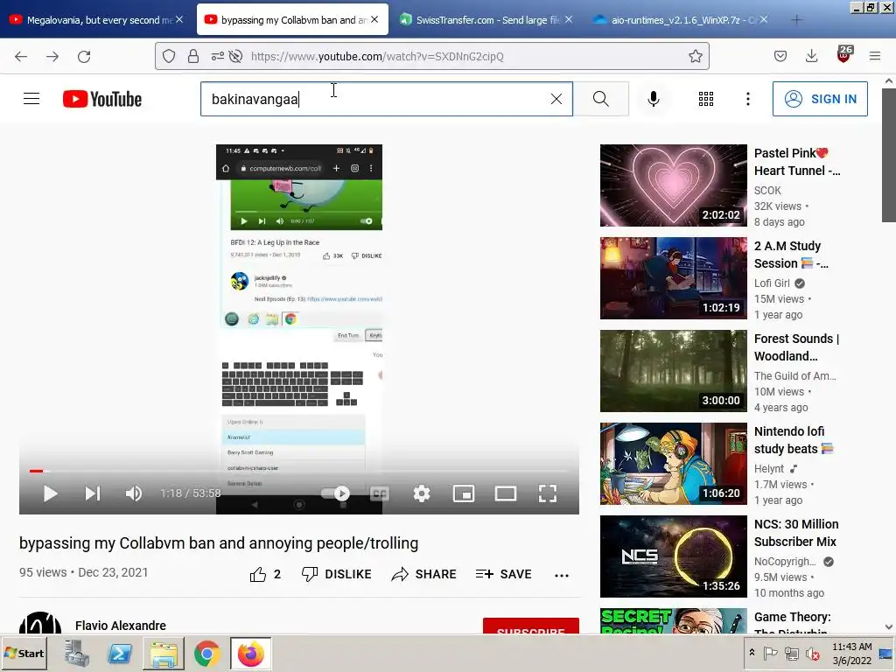
Task: Enable miniplayer mode
Action: [464, 493]
